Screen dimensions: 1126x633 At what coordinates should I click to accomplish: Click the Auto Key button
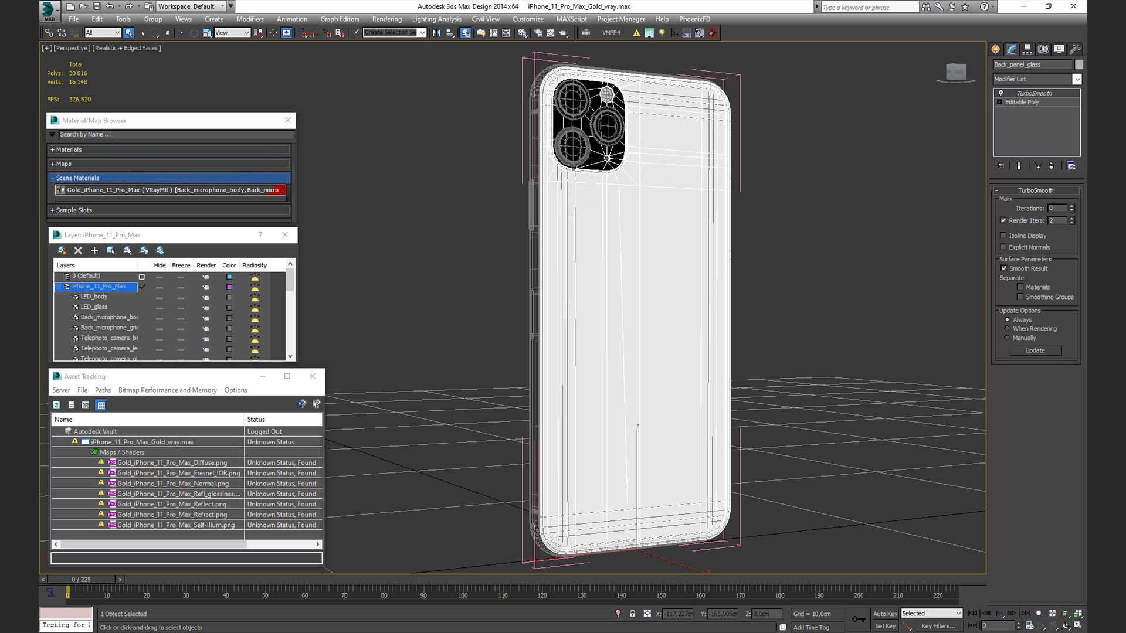coord(885,614)
